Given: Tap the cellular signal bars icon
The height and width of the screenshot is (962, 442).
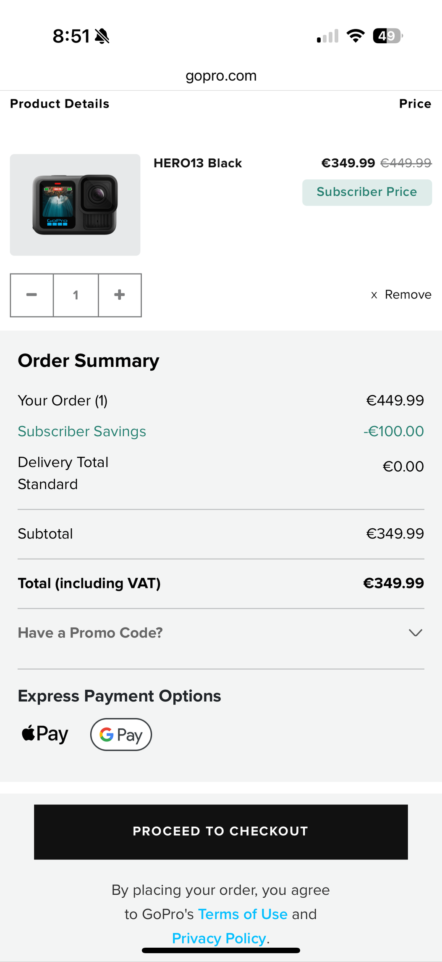Looking at the screenshot, I should (328, 36).
